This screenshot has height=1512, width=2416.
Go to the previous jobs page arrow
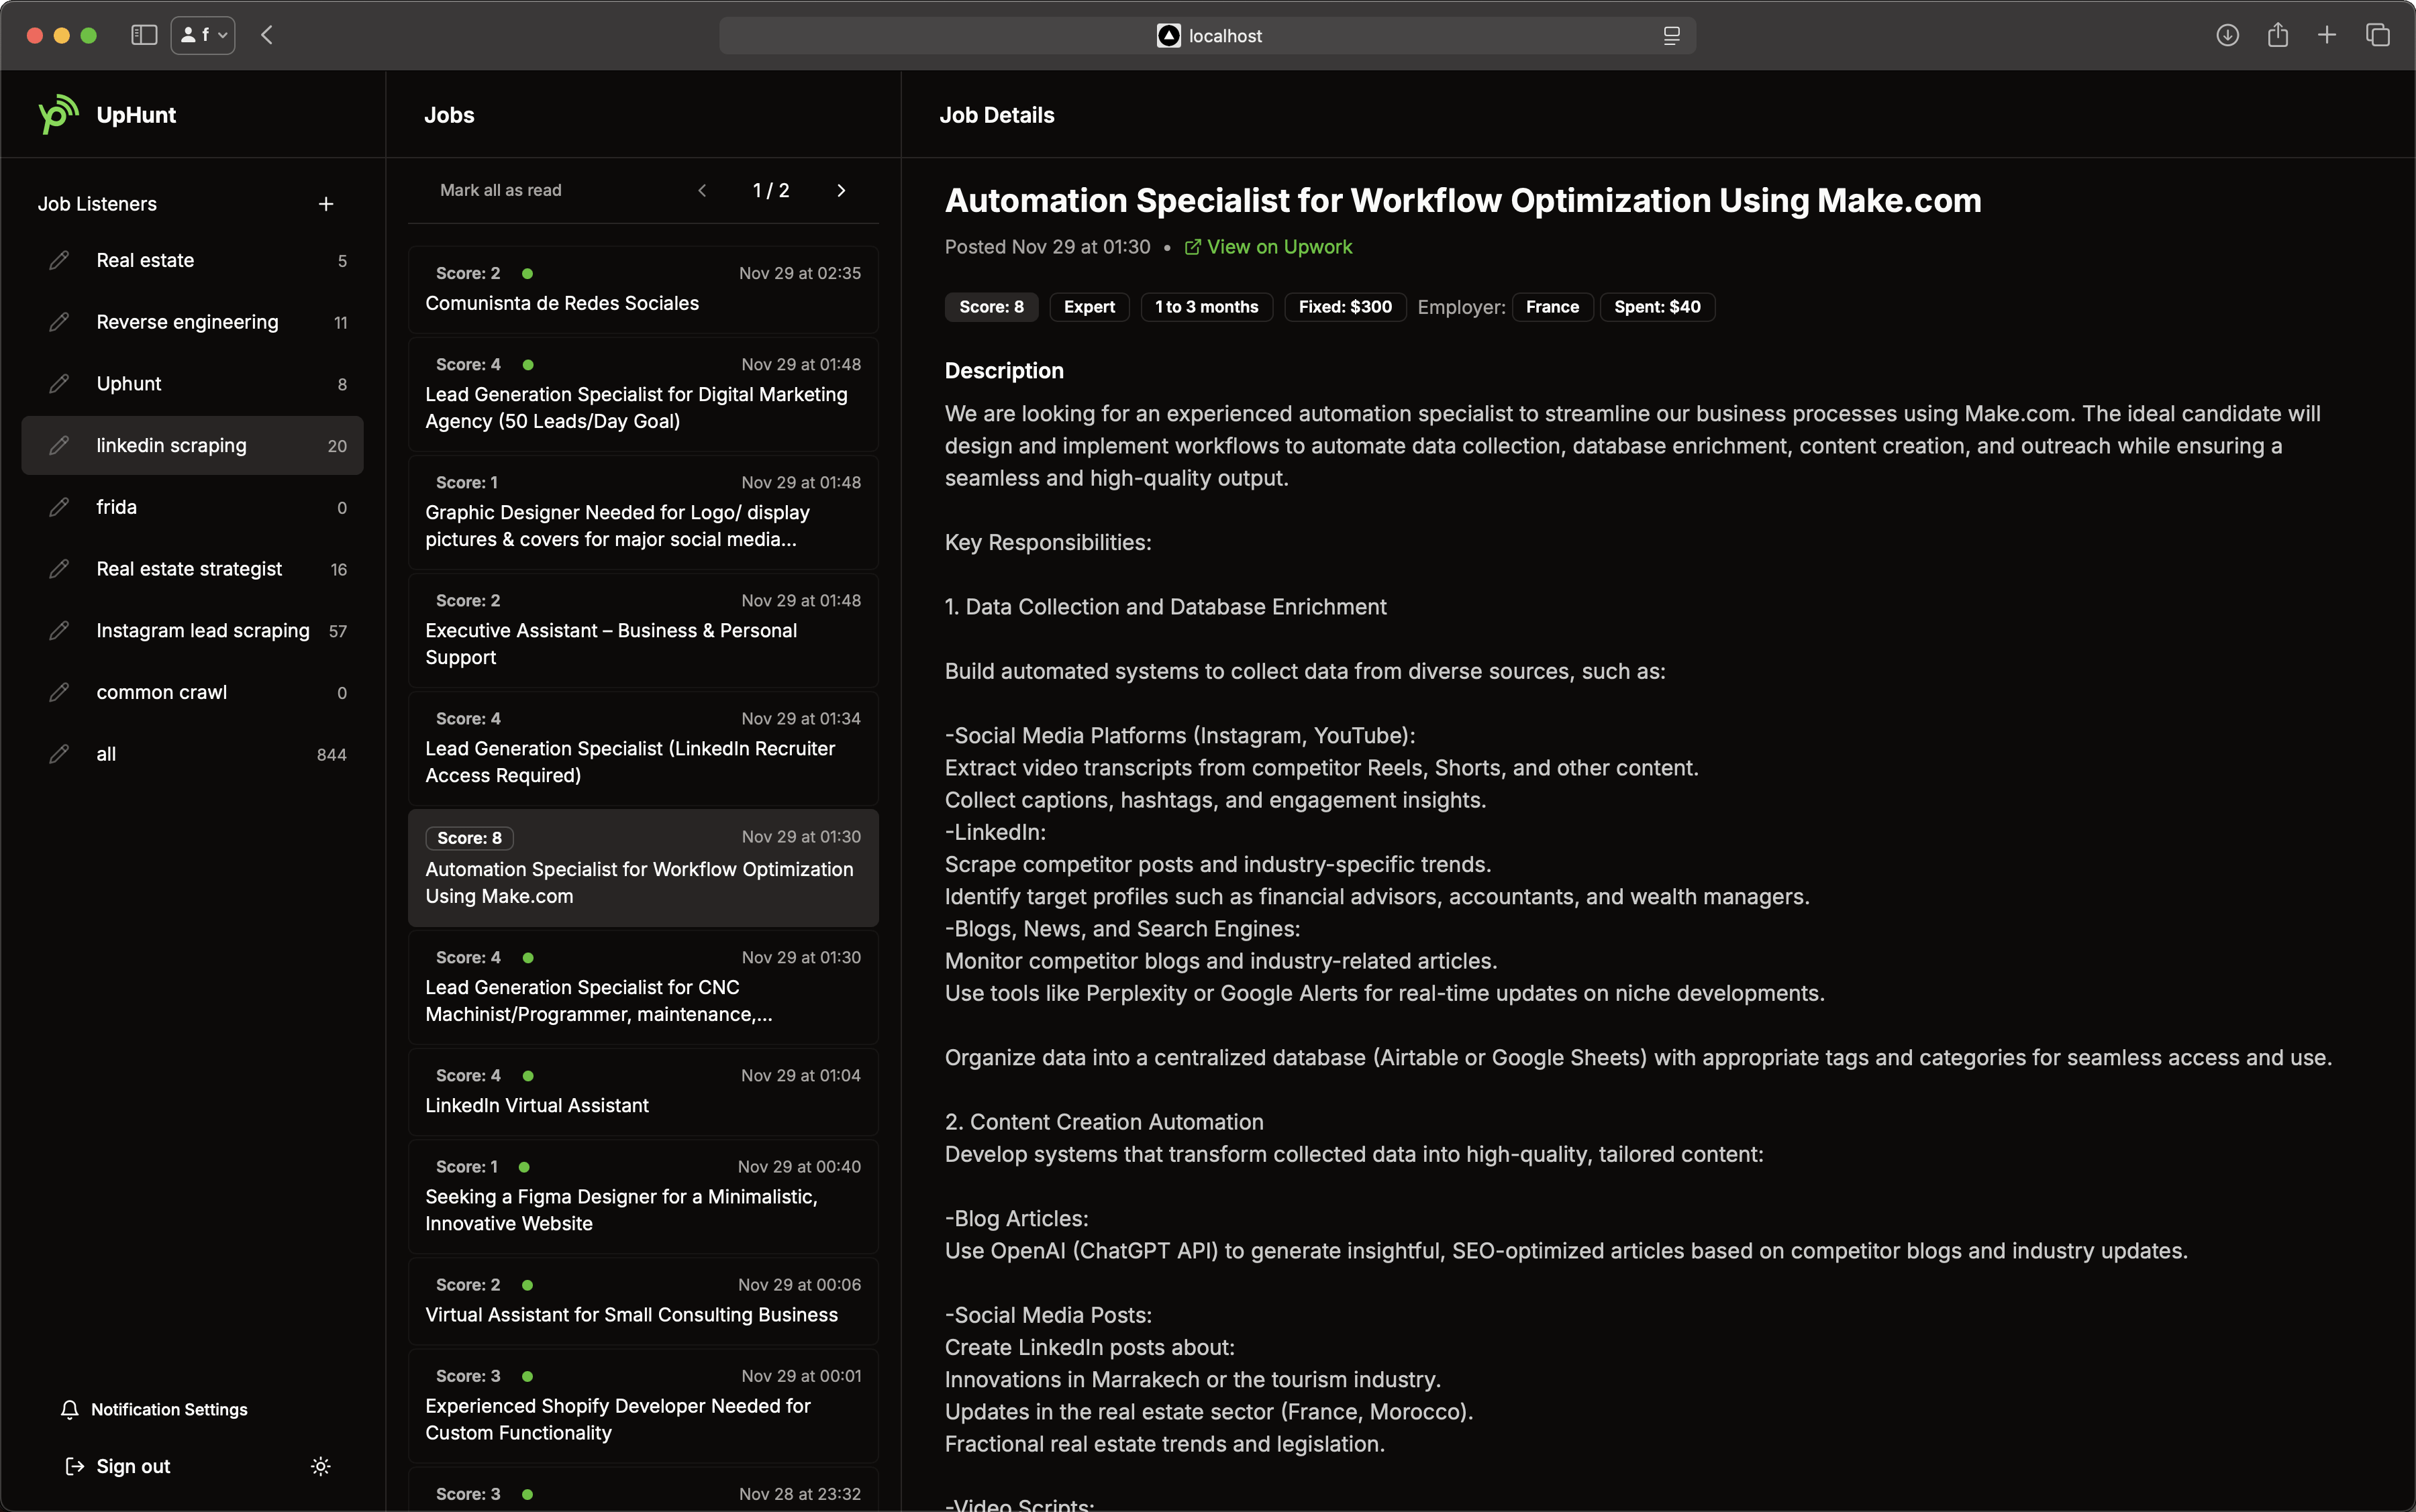(x=702, y=190)
